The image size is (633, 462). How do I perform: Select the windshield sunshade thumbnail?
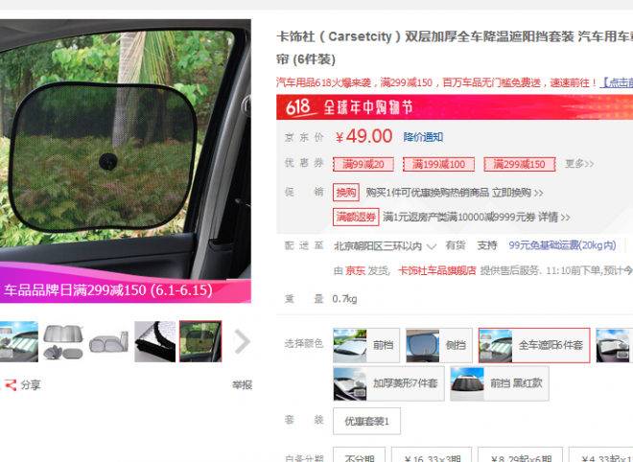click(x=19, y=341)
